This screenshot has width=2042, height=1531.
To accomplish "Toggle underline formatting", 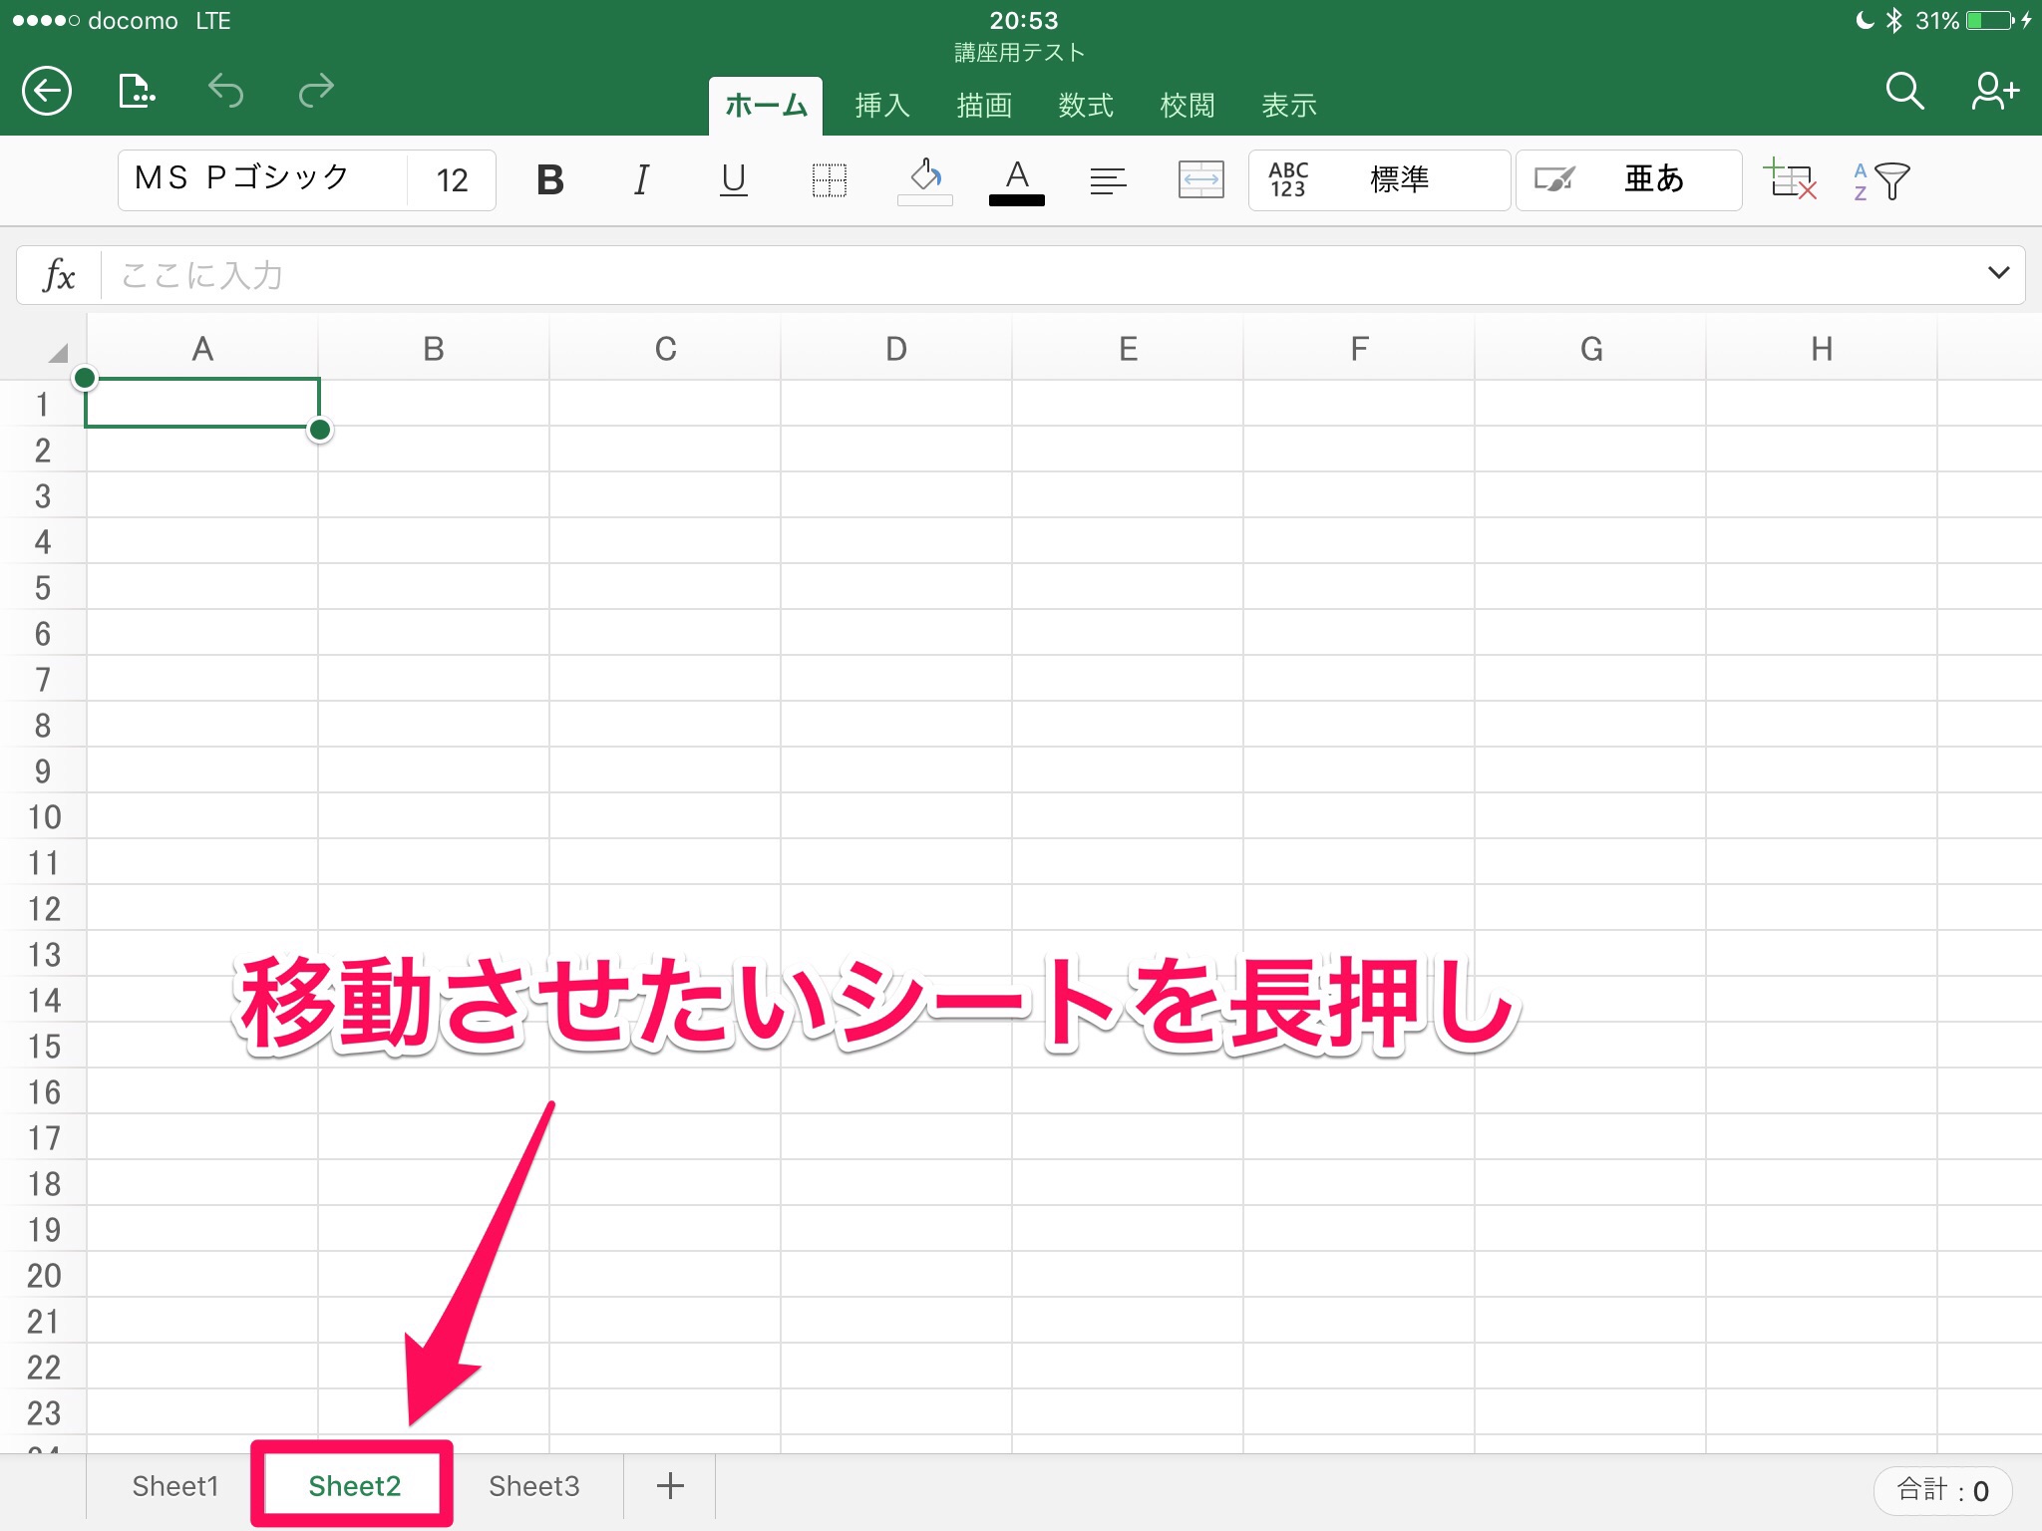I will pyautogui.click(x=733, y=180).
